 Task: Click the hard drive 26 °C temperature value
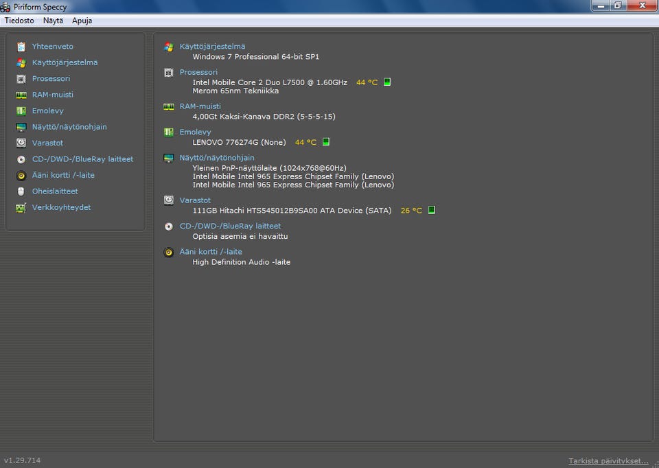[x=411, y=211]
